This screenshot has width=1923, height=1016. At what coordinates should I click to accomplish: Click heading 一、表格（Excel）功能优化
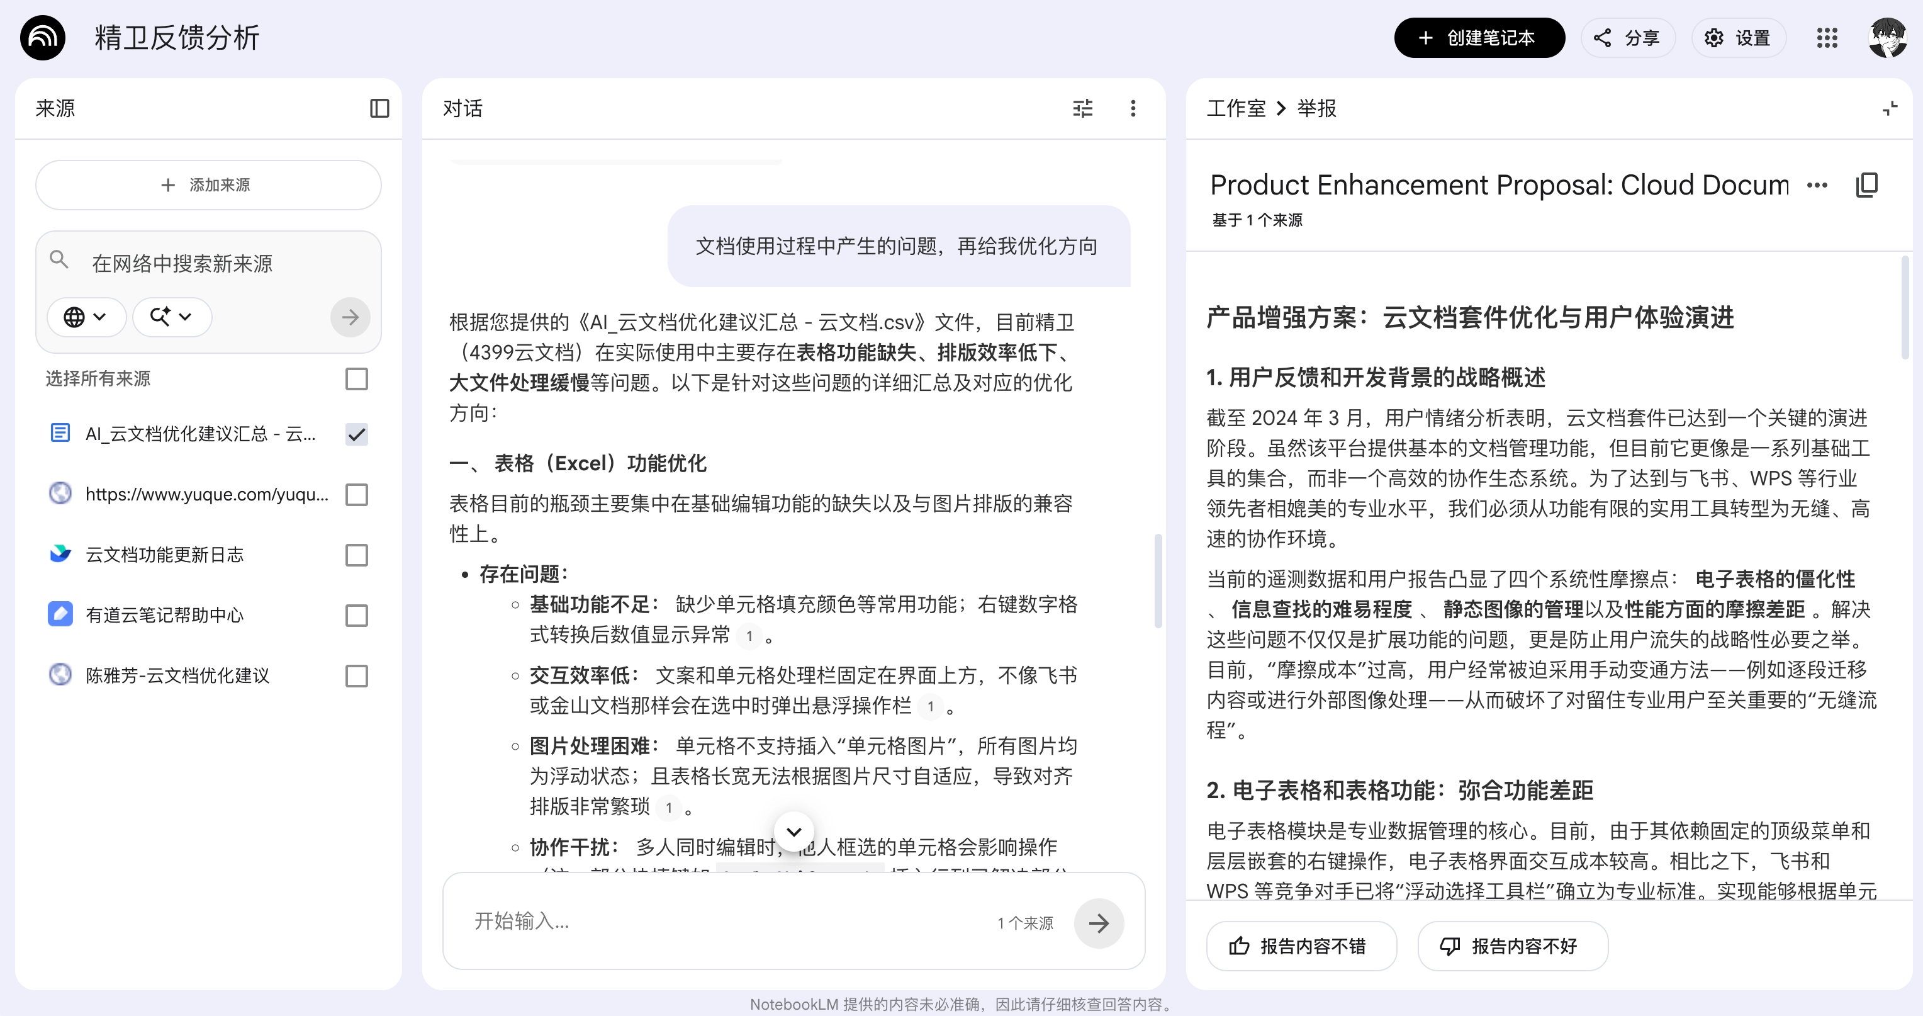[x=577, y=463]
